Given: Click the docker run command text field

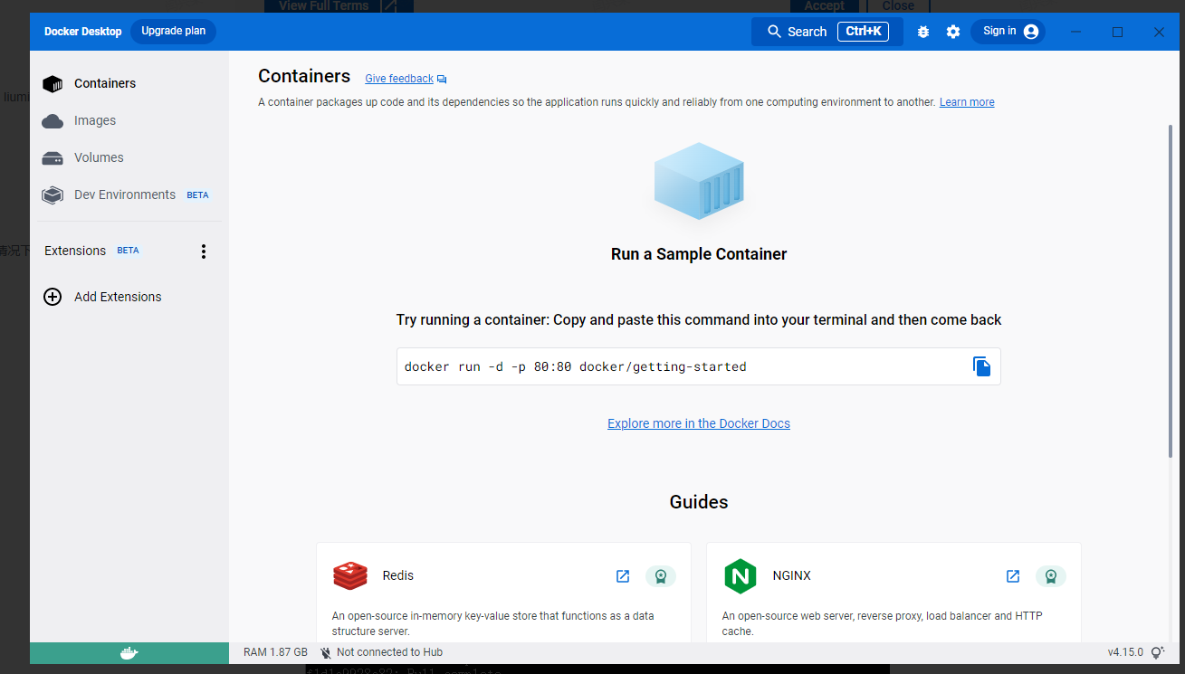Looking at the screenshot, I should tap(698, 366).
